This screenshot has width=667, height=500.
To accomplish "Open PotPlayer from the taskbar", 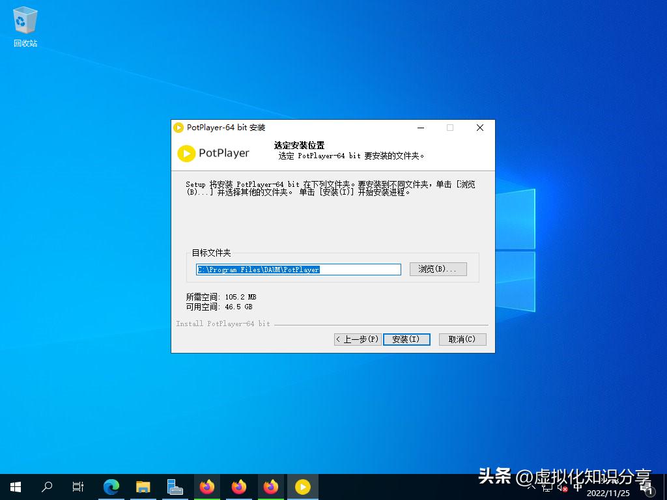I will 302,486.
